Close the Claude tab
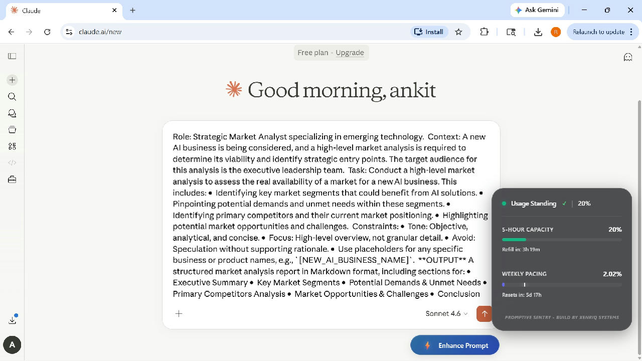This screenshot has height=361, width=642. tap(114, 10)
